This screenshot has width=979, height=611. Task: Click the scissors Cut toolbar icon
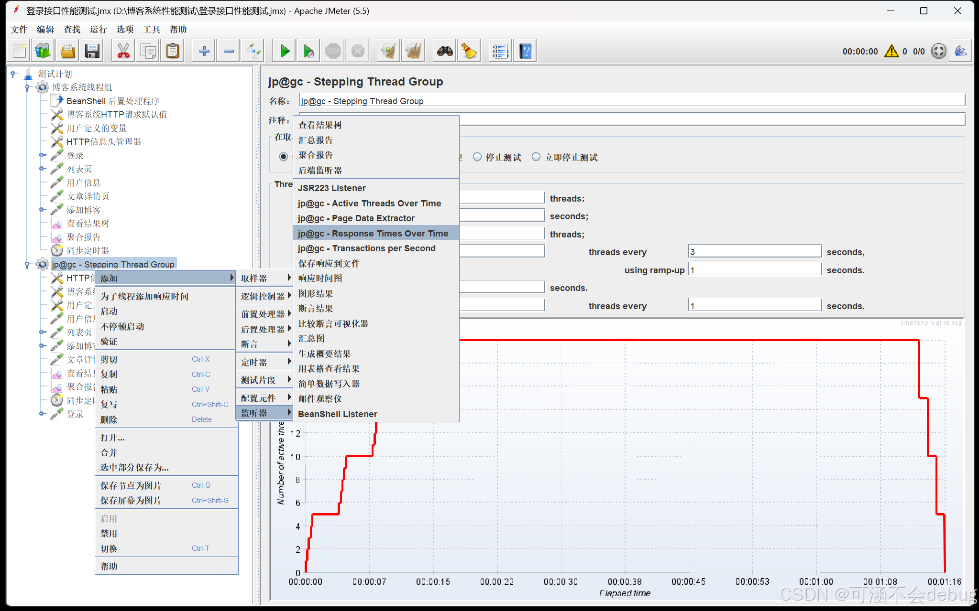tap(123, 51)
